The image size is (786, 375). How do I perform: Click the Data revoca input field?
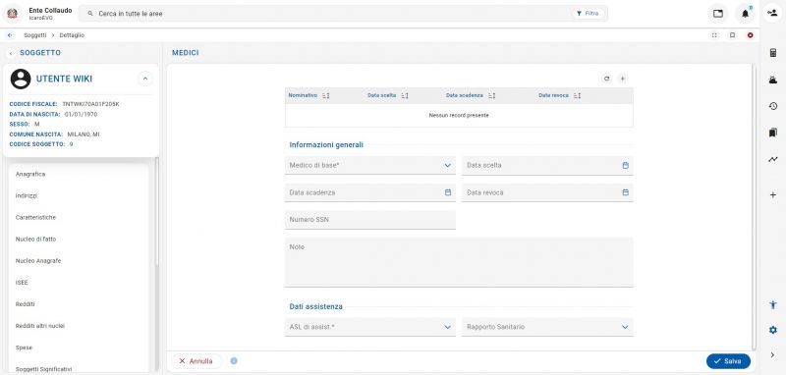point(547,192)
